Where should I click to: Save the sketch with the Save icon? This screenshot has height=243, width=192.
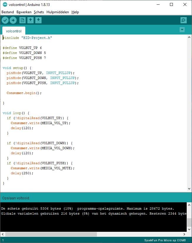coord(38,20)
